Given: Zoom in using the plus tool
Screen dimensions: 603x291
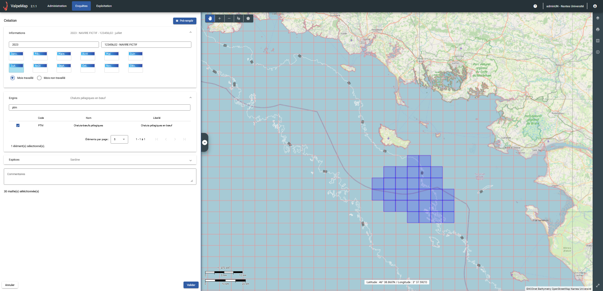Looking at the screenshot, I should point(219,18).
